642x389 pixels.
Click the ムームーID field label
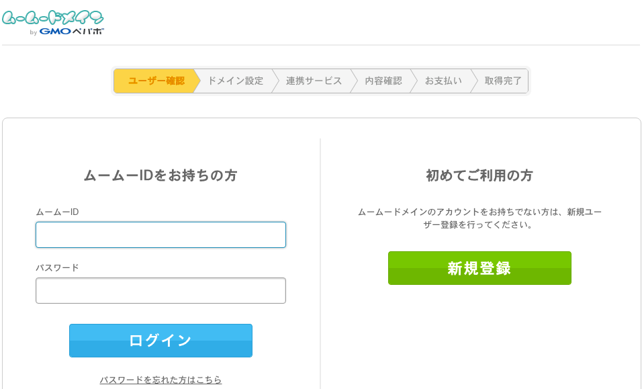pos(57,212)
